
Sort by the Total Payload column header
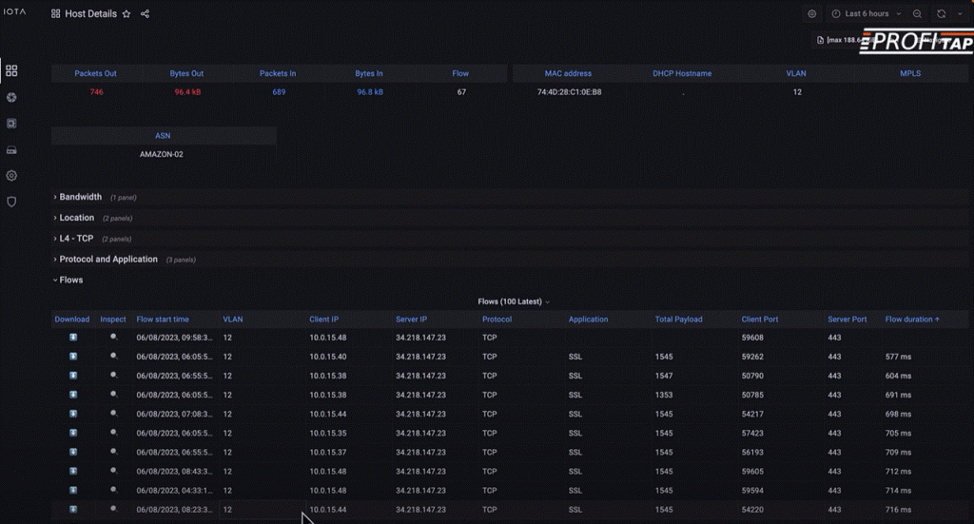[678, 320]
